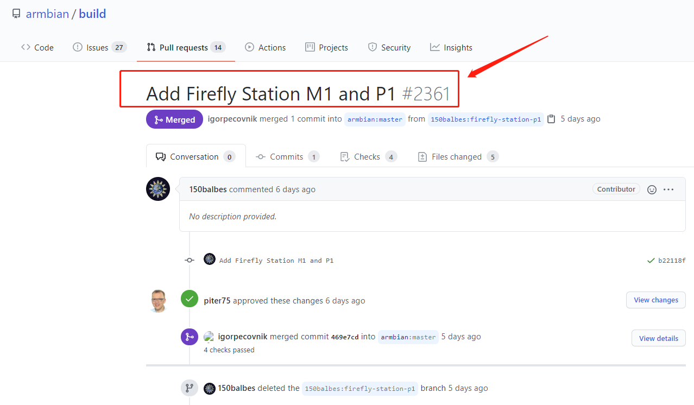Select the Checks tab
Screen dimensions: 694x405
click(368, 156)
